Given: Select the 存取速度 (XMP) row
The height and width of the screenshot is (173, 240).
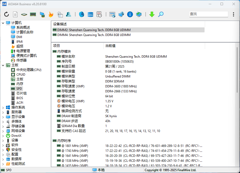Looking at the screenshot, I should point(128,86).
